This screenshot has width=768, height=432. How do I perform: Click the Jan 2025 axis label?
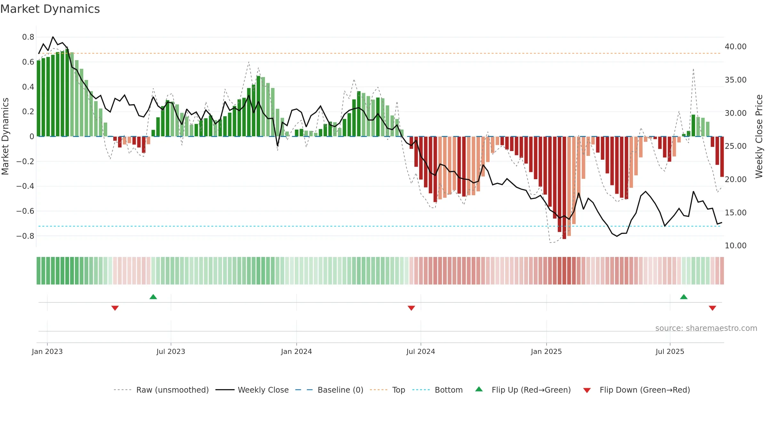(547, 351)
